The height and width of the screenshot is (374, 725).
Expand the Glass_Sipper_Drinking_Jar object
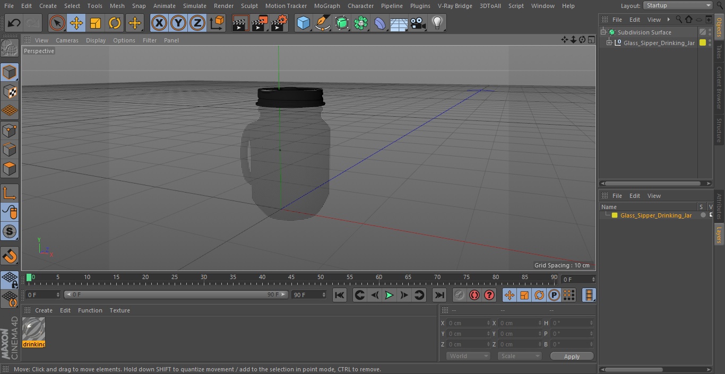click(x=609, y=43)
